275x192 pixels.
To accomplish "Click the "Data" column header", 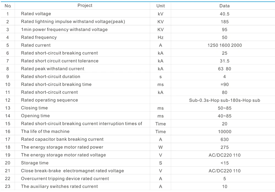I will [x=224, y=6].
